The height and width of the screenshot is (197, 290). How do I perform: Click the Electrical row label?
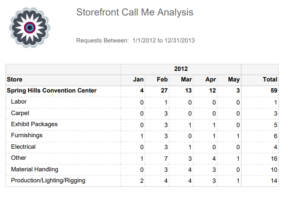[23, 147]
